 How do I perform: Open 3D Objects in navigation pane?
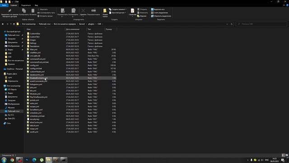point(12,90)
